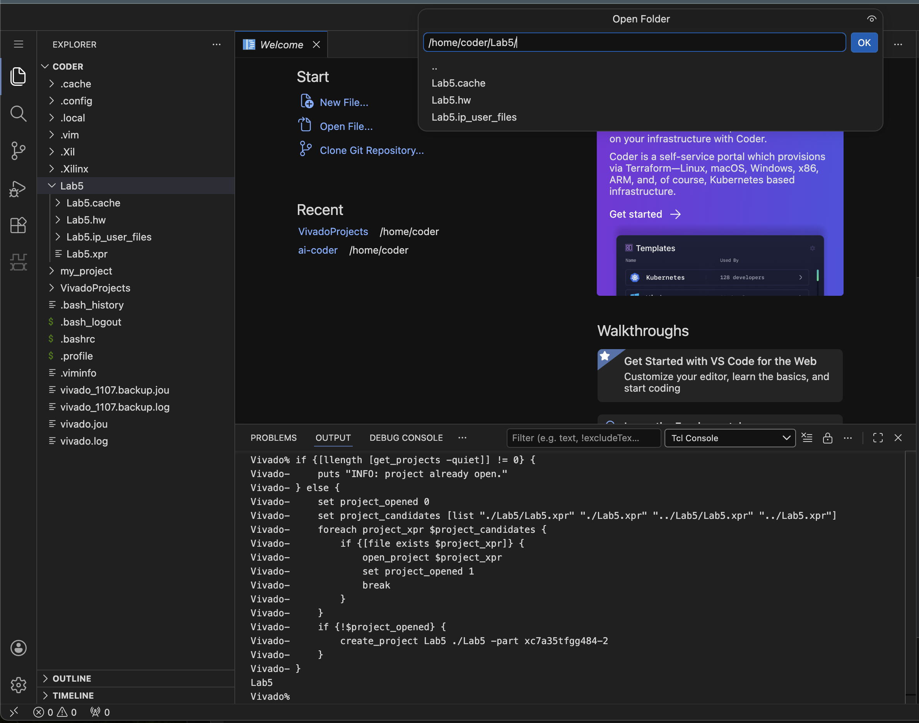
Task: Toggle the eye icon in the Open Folder dialog
Action: point(871,19)
